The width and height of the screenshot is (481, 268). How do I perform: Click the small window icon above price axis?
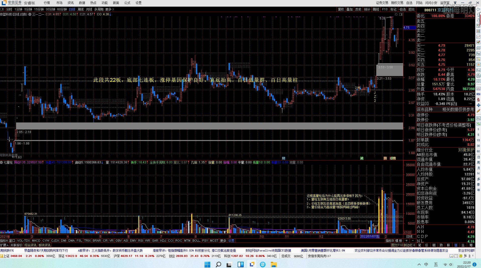click(x=401, y=15)
